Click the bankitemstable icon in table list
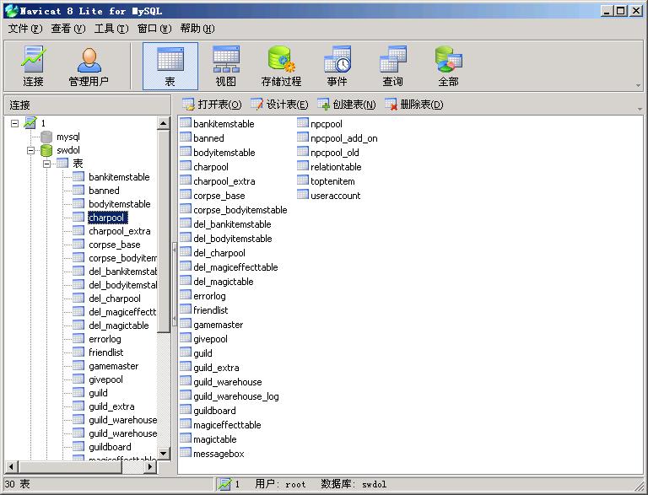Screen dimensions: 648x495 pos(186,123)
